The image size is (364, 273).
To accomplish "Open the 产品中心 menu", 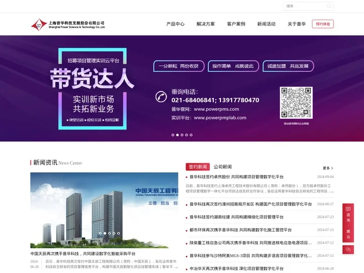I will point(175,24).
